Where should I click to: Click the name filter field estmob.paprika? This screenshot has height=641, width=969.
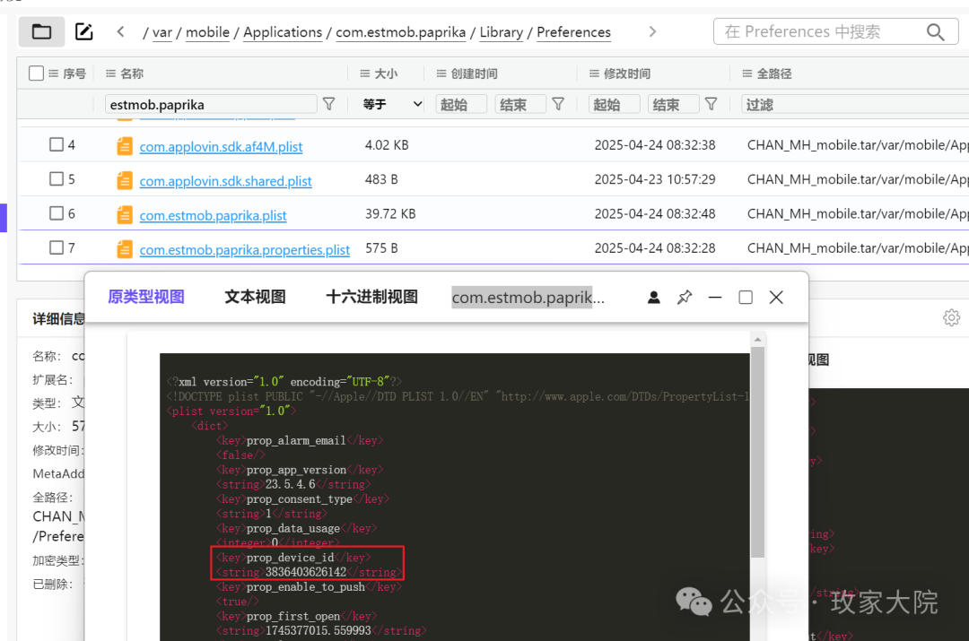(x=211, y=104)
